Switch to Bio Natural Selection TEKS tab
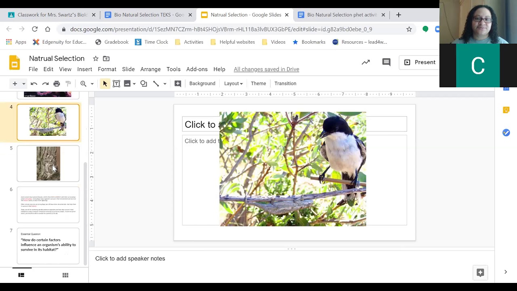This screenshot has width=517, height=291. coord(149,15)
